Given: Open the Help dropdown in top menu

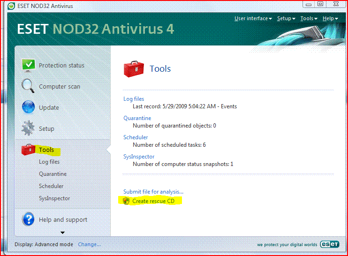Looking at the screenshot, I should point(330,19).
